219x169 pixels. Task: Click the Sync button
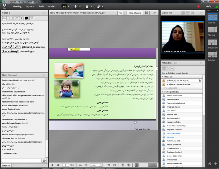pos(152,165)
